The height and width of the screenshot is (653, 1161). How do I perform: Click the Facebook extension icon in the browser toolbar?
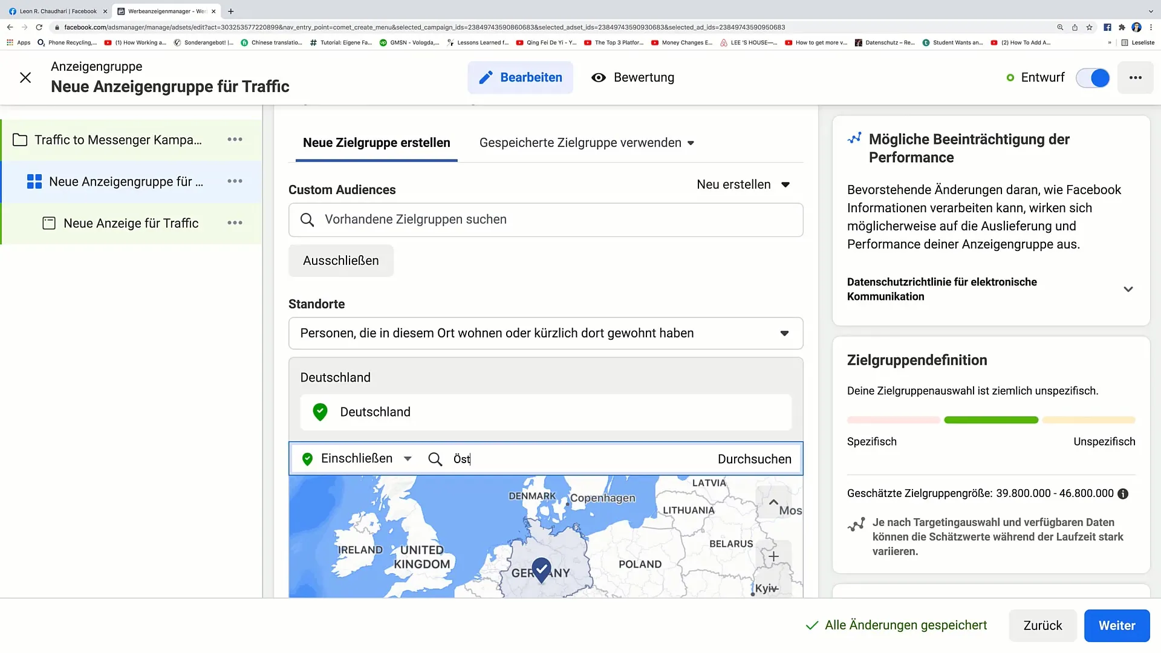click(x=1107, y=27)
